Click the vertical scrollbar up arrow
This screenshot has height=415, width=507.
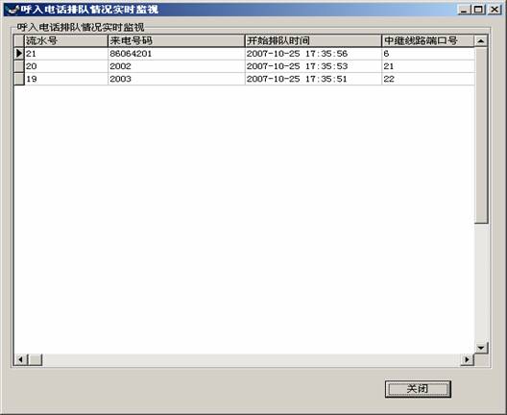[x=481, y=40]
